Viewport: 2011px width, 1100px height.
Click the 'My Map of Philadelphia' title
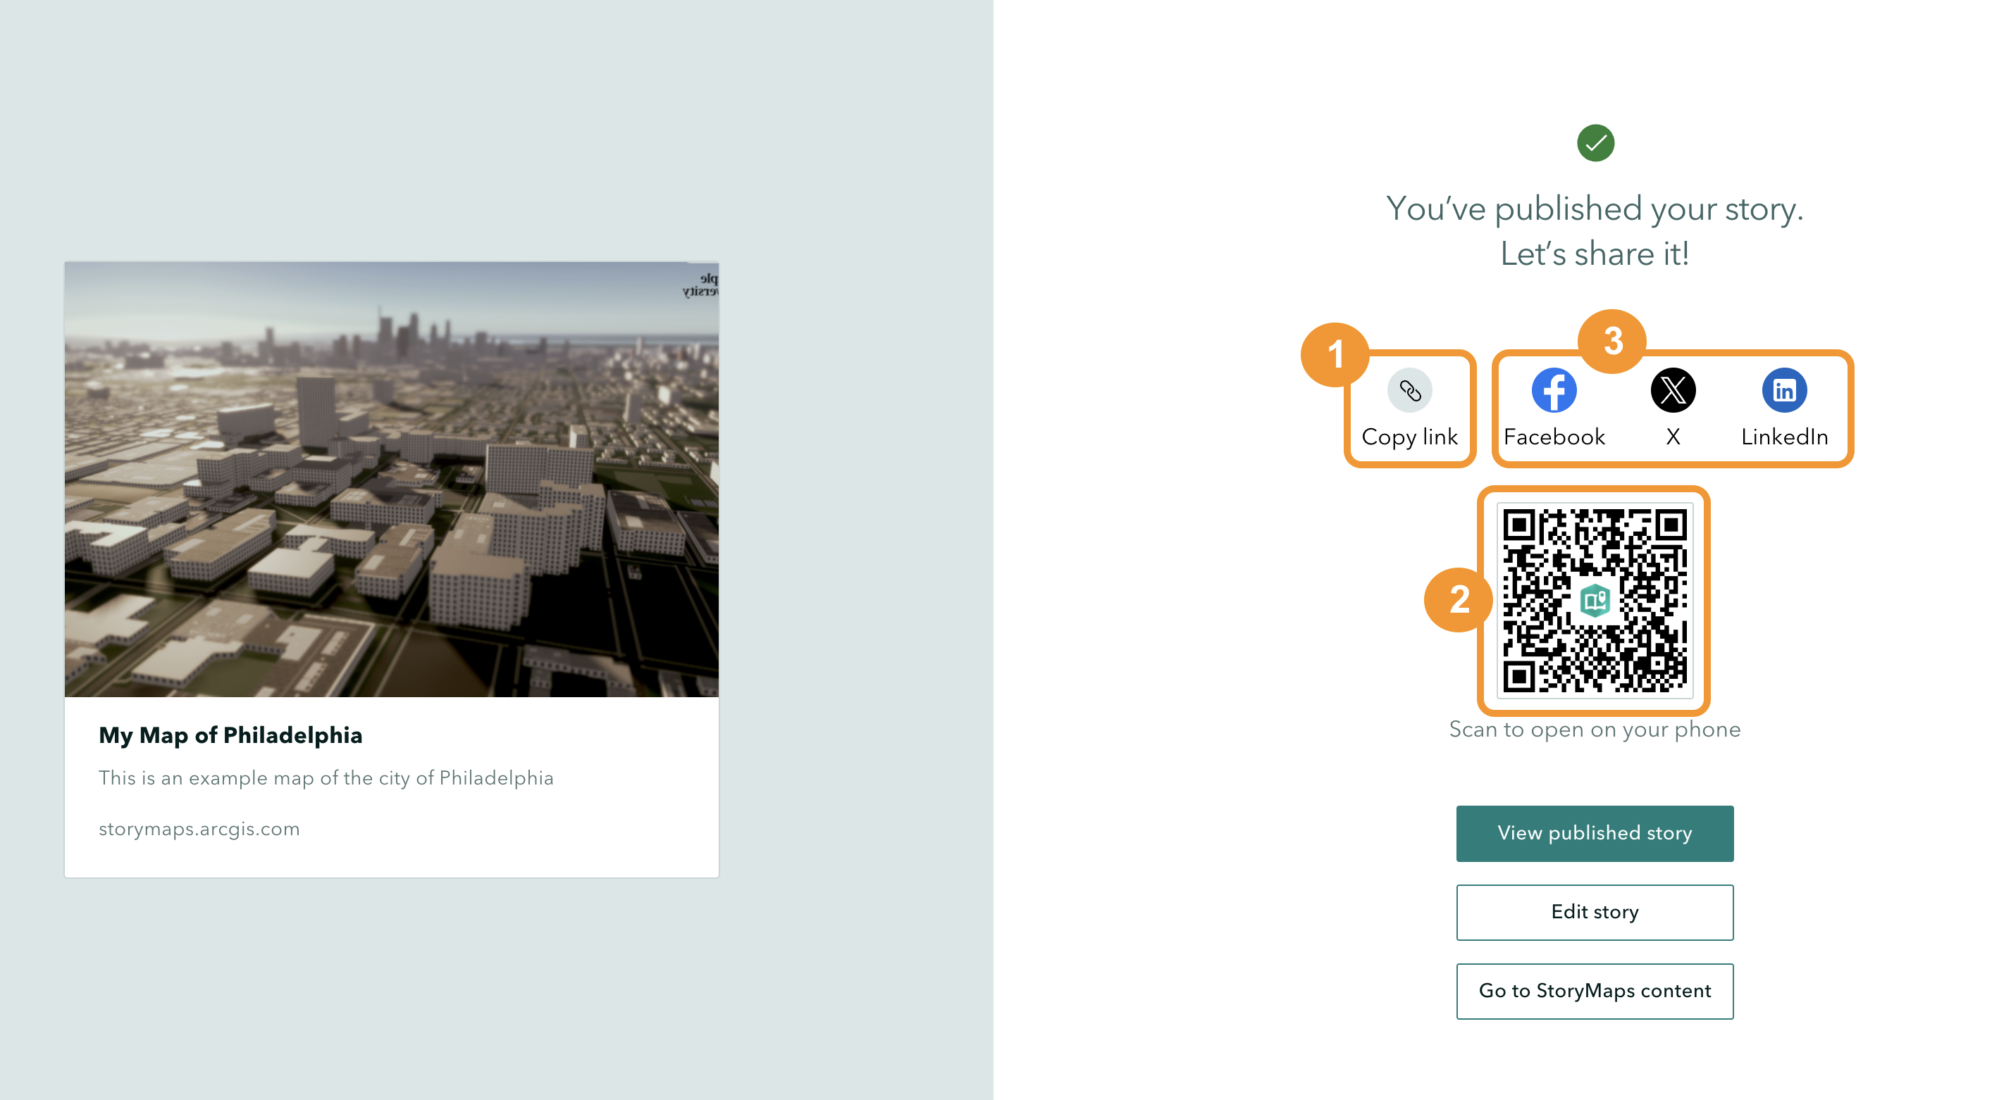click(230, 735)
